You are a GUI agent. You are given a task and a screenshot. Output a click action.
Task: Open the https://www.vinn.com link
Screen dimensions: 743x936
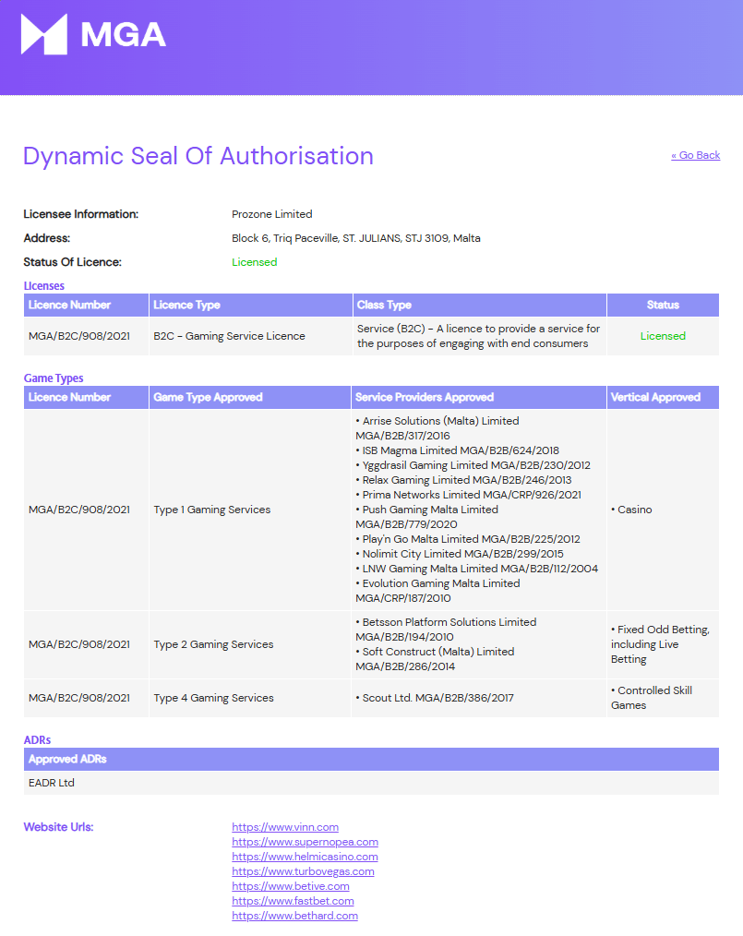(285, 827)
